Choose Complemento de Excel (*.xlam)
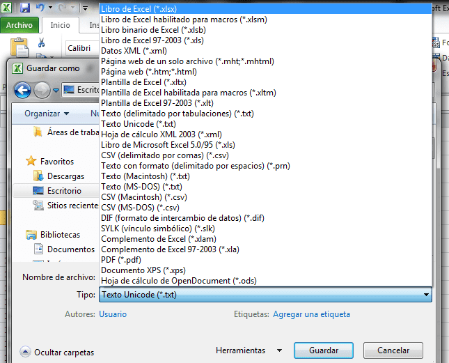This screenshot has width=449, height=363. click(265, 239)
